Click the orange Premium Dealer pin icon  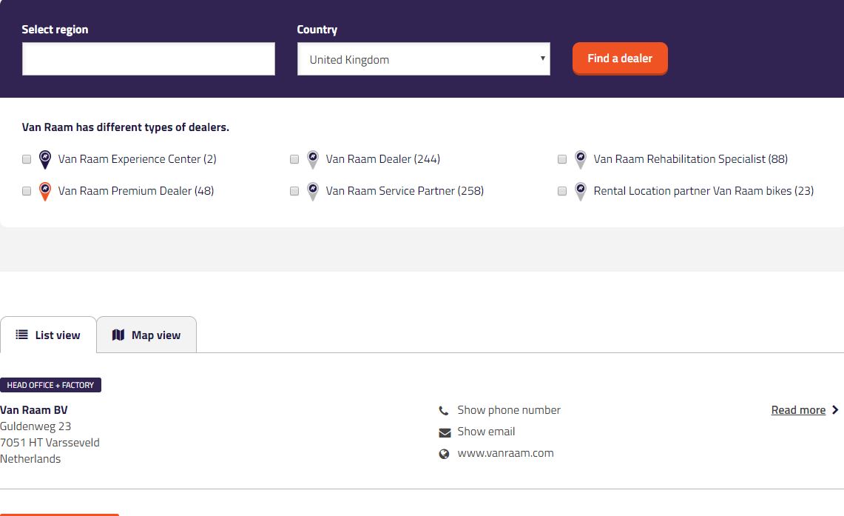tap(45, 191)
